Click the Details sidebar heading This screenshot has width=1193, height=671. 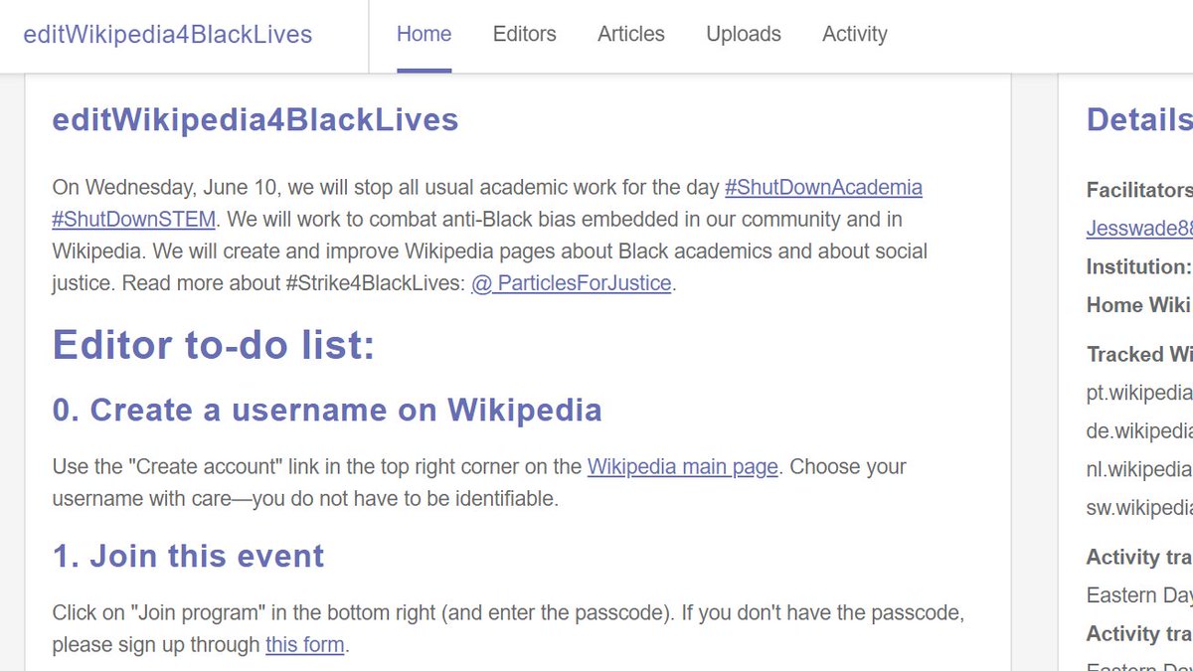pos(1139,120)
